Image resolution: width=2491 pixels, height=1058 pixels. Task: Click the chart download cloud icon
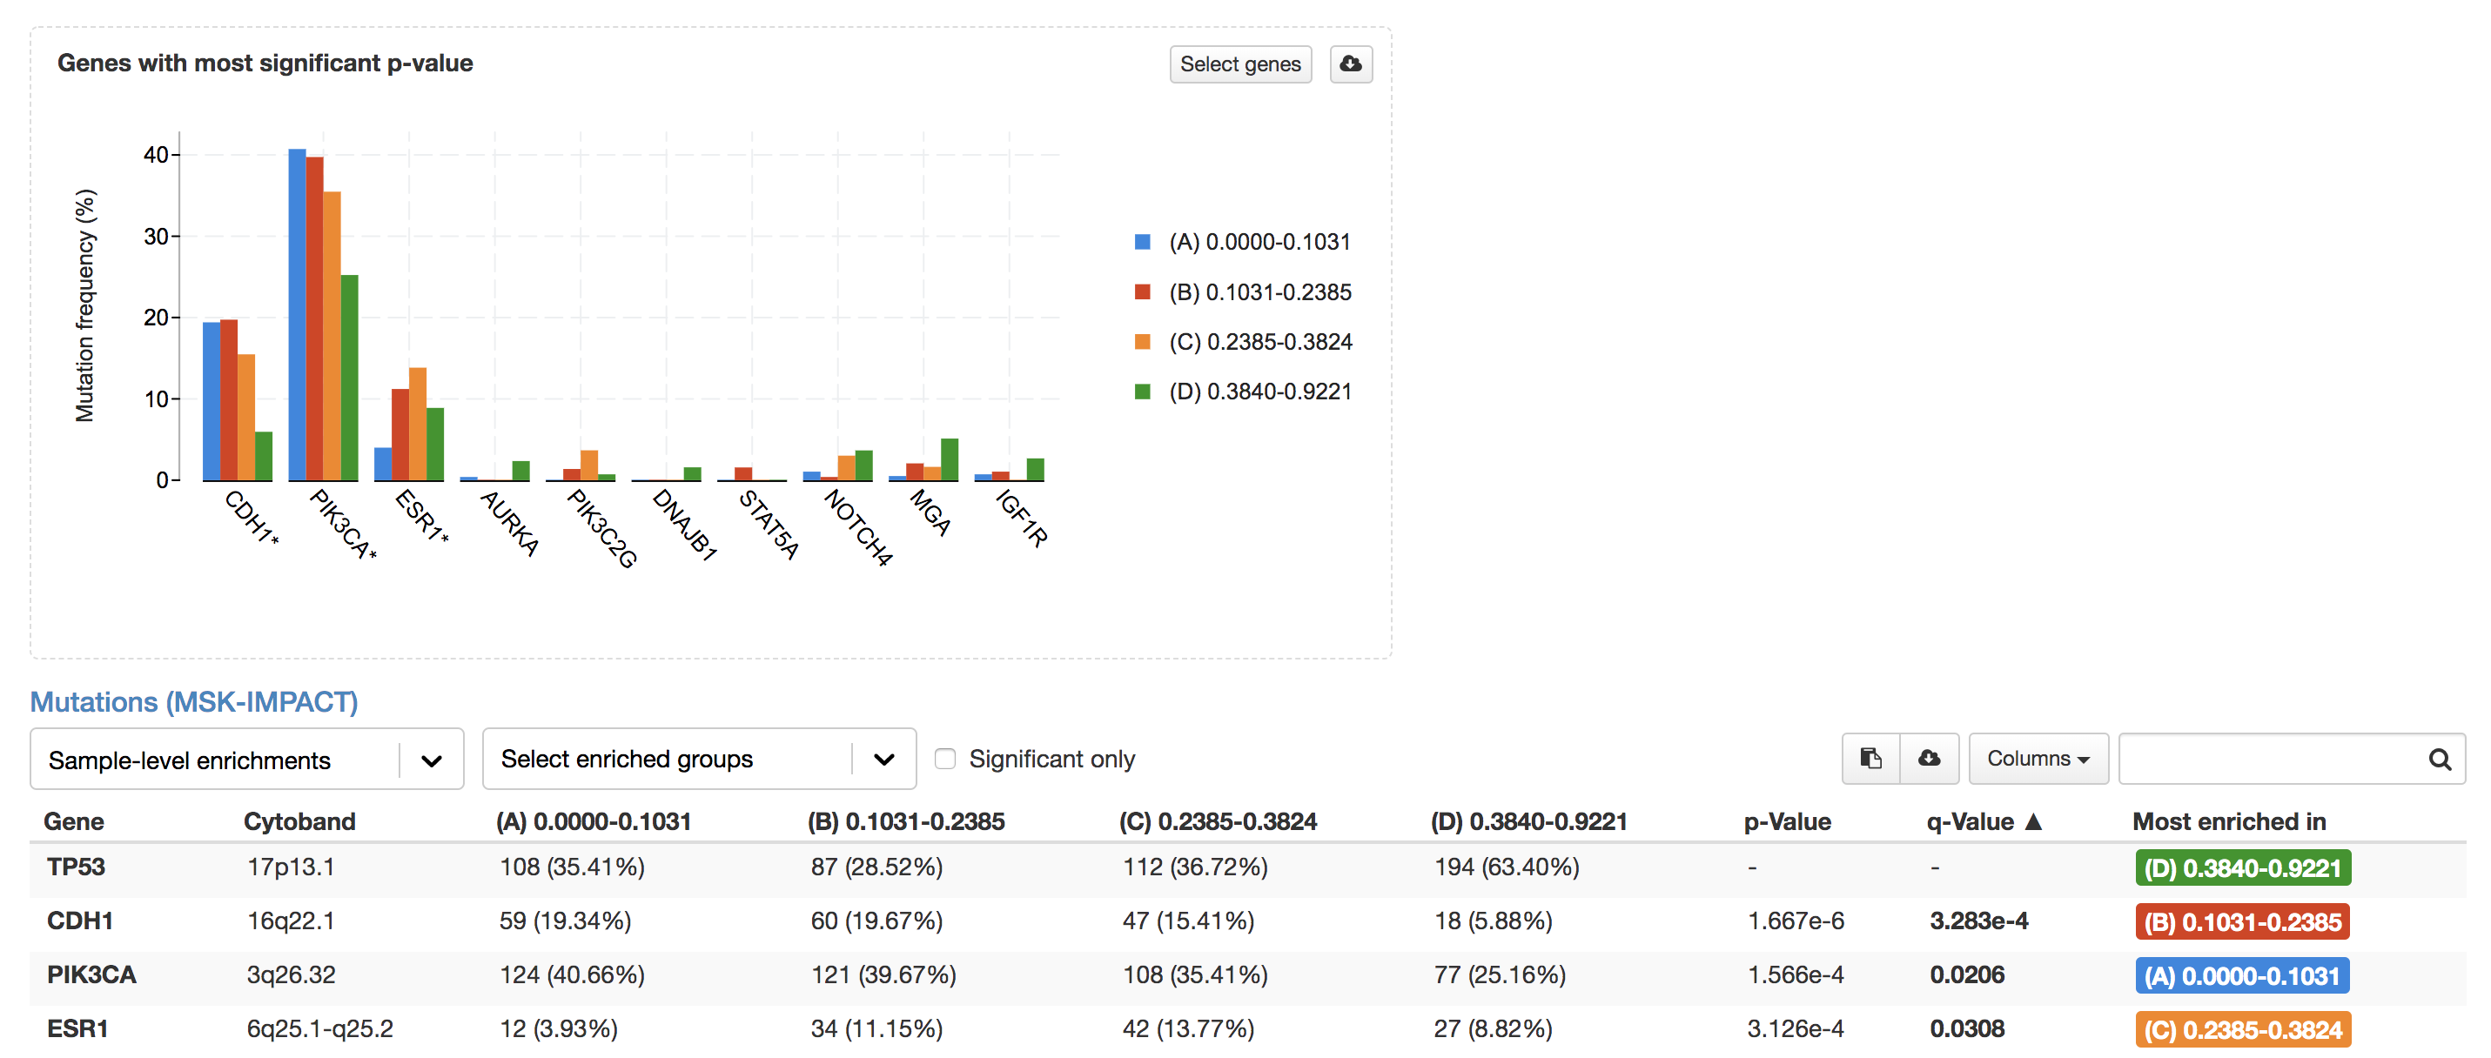point(1351,64)
